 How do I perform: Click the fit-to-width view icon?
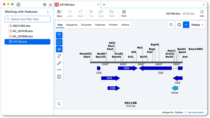coord(171,25)
